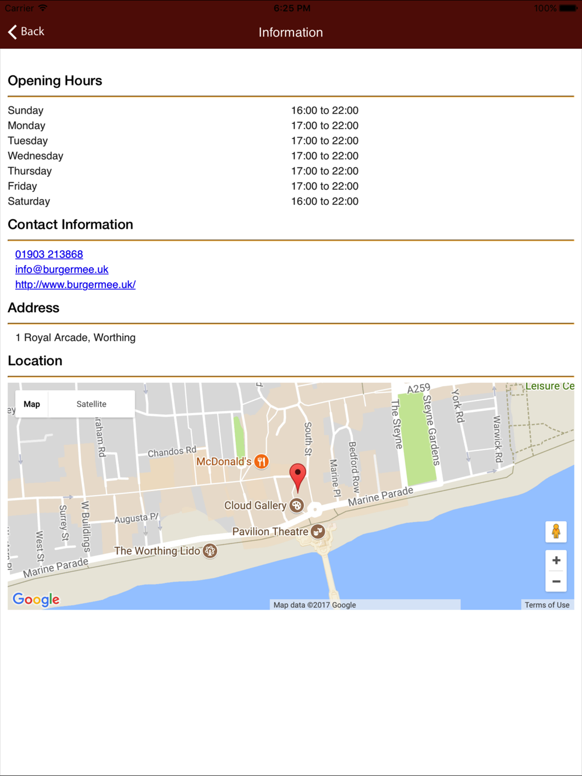Click The Worthing Lido map label
Screen dimensions: 582x776
(x=157, y=550)
